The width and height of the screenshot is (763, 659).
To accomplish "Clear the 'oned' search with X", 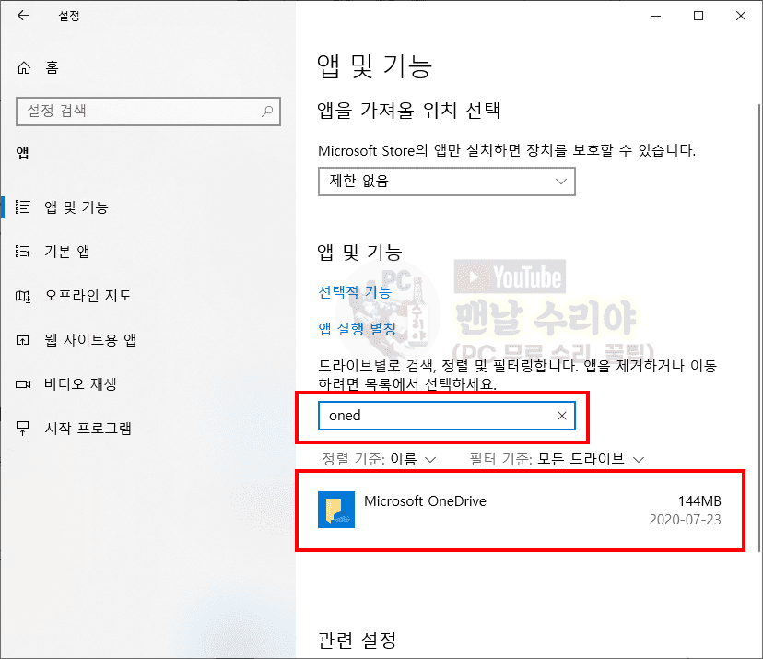I will pyautogui.click(x=561, y=416).
